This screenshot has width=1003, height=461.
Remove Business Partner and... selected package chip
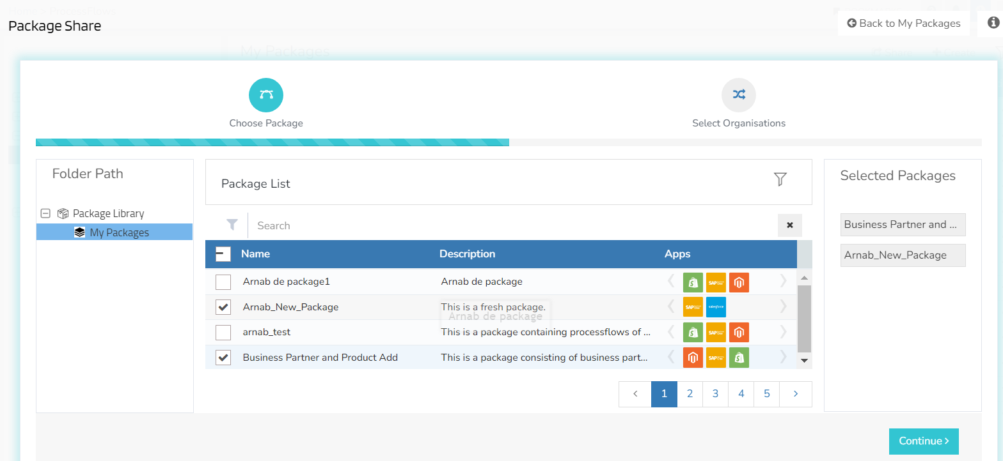[x=903, y=225]
